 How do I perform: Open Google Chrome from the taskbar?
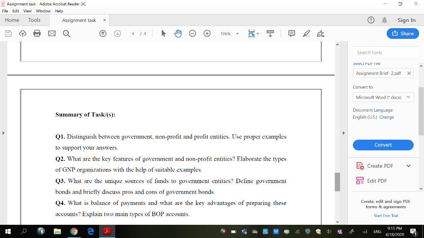(74, 231)
